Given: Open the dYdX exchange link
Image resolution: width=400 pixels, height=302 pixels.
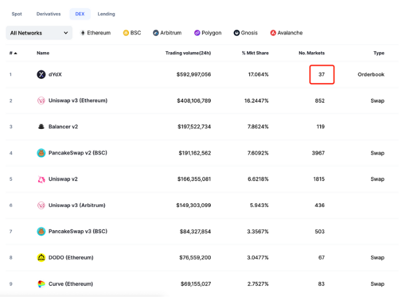Looking at the screenshot, I should click(55, 75).
